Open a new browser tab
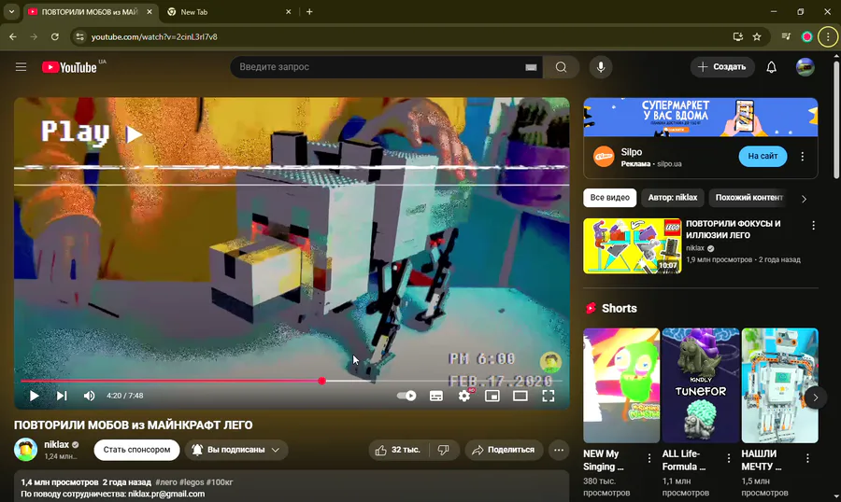The width and height of the screenshot is (841, 502). (x=309, y=12)
